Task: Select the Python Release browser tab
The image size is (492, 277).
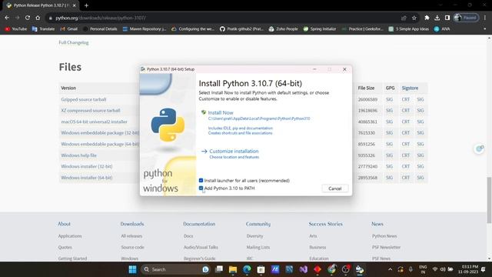Action: click(x=41, y=5)
